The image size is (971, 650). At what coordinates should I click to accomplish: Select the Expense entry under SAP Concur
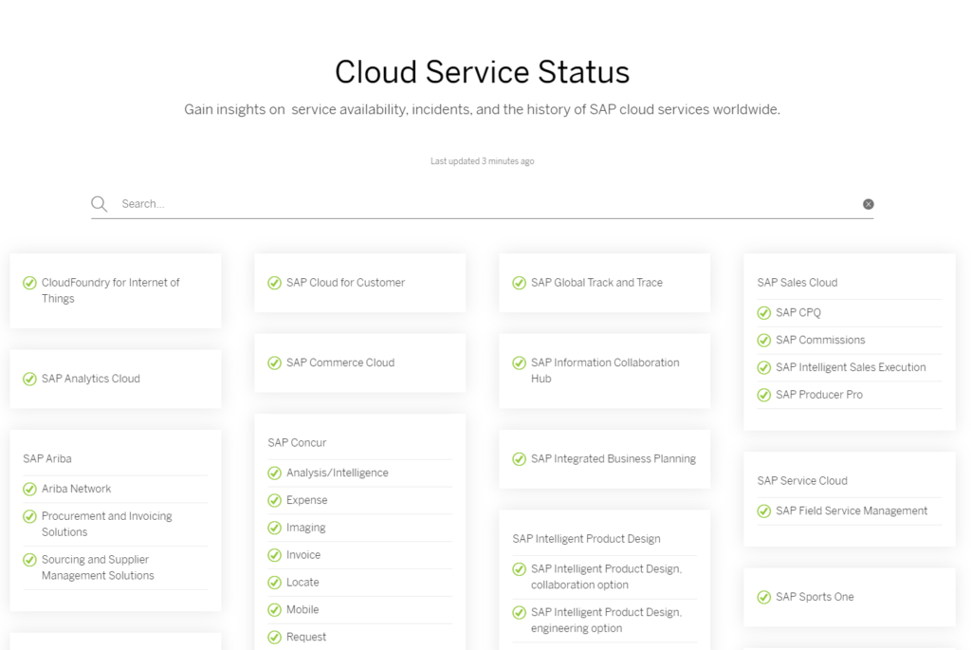(x=306, y=500)
